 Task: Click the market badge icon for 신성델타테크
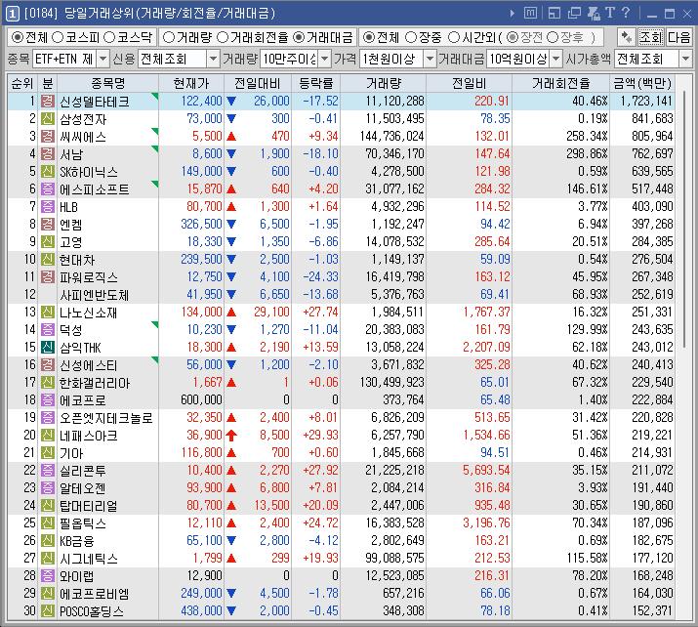(x=48, y=102)
